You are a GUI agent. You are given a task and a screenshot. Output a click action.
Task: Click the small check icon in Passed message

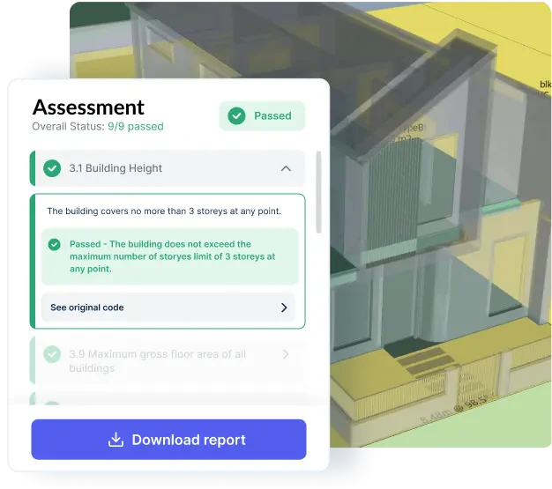[x=54, y=244]
